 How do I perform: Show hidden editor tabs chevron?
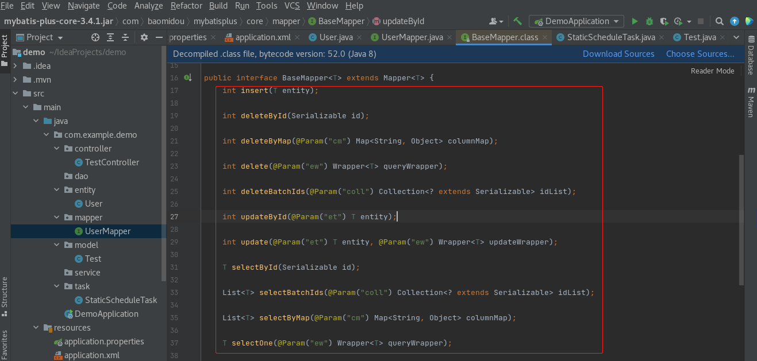click(737, 37)
